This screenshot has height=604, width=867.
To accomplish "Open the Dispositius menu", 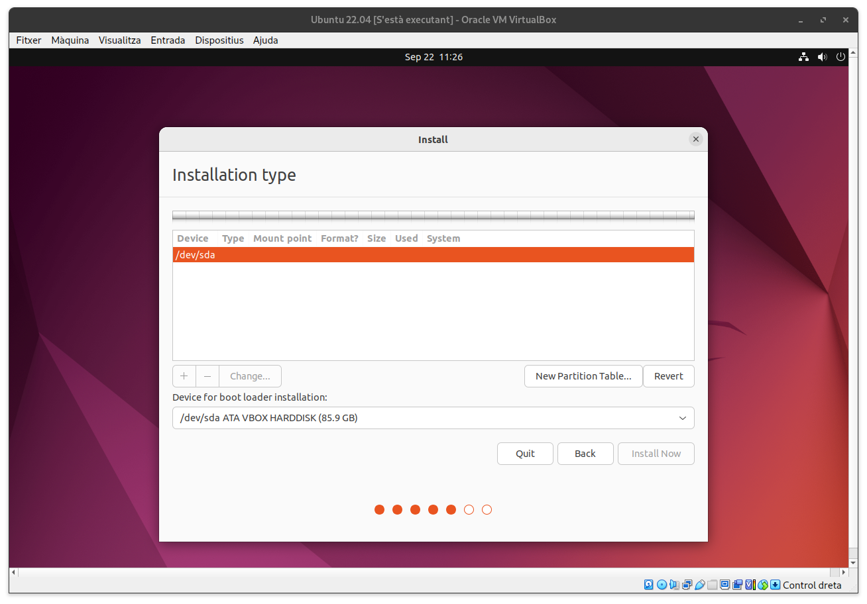I will click(219, 40).
